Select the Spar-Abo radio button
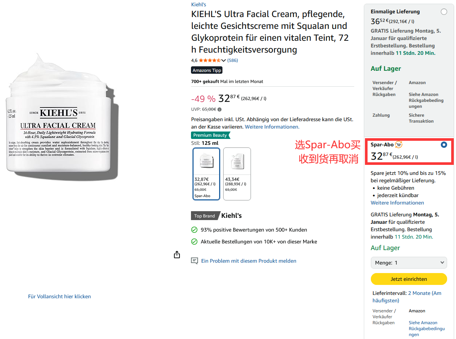The height and width of the screenshot is (339, 456). pos(444,145)
